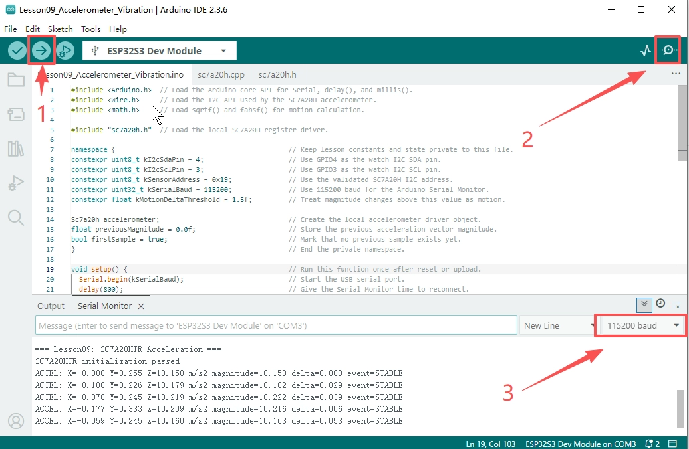Click the 'Sc7a20h accelerometer;' line
Image resolution: width=689 pixels, height=449 pixels.
point(115,219)
